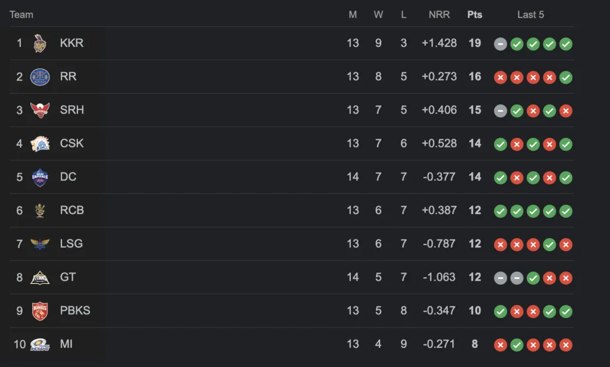Sort table by Pts column header
This screenshot has height=367, width=610.
point(475,15)
